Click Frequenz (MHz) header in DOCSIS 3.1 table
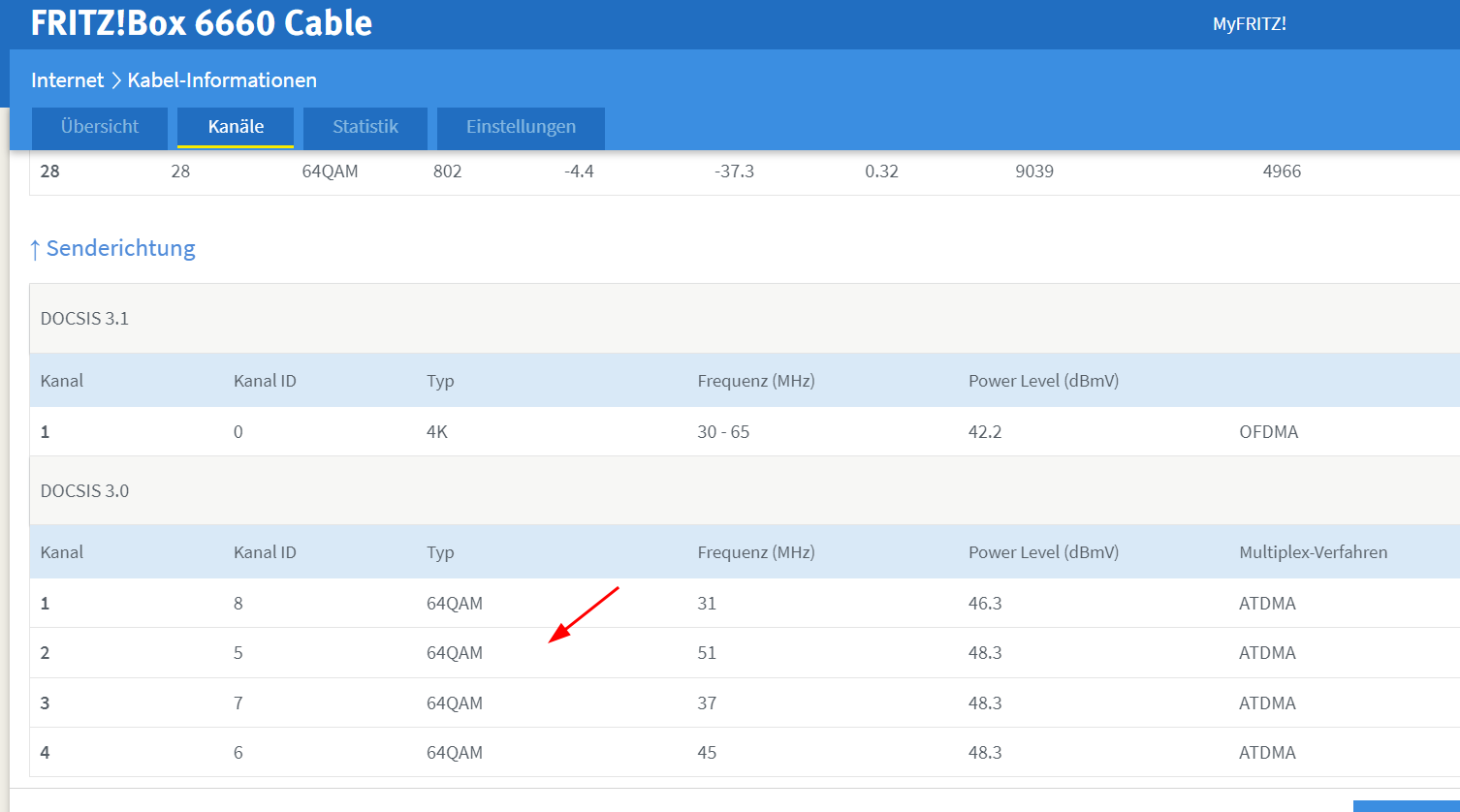 [x=756, y=381]
